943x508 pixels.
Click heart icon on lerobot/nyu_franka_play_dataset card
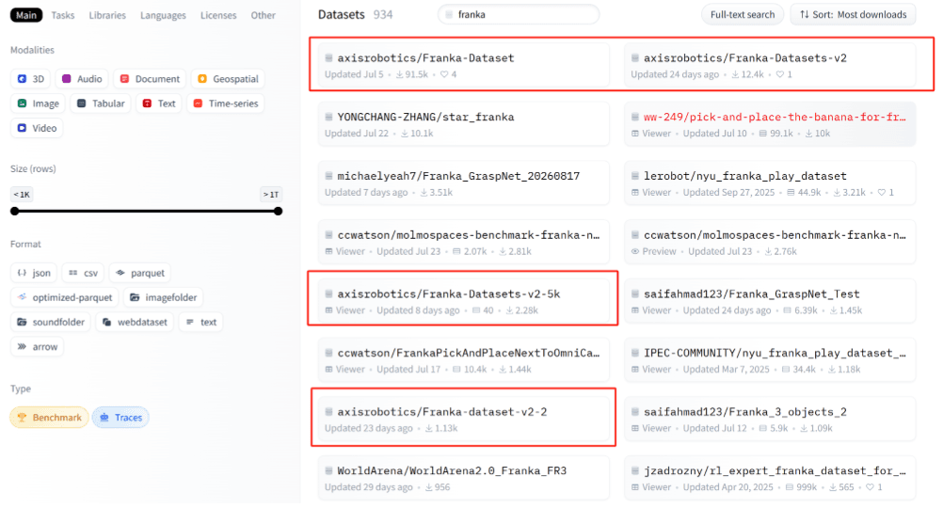coord(881,192)
